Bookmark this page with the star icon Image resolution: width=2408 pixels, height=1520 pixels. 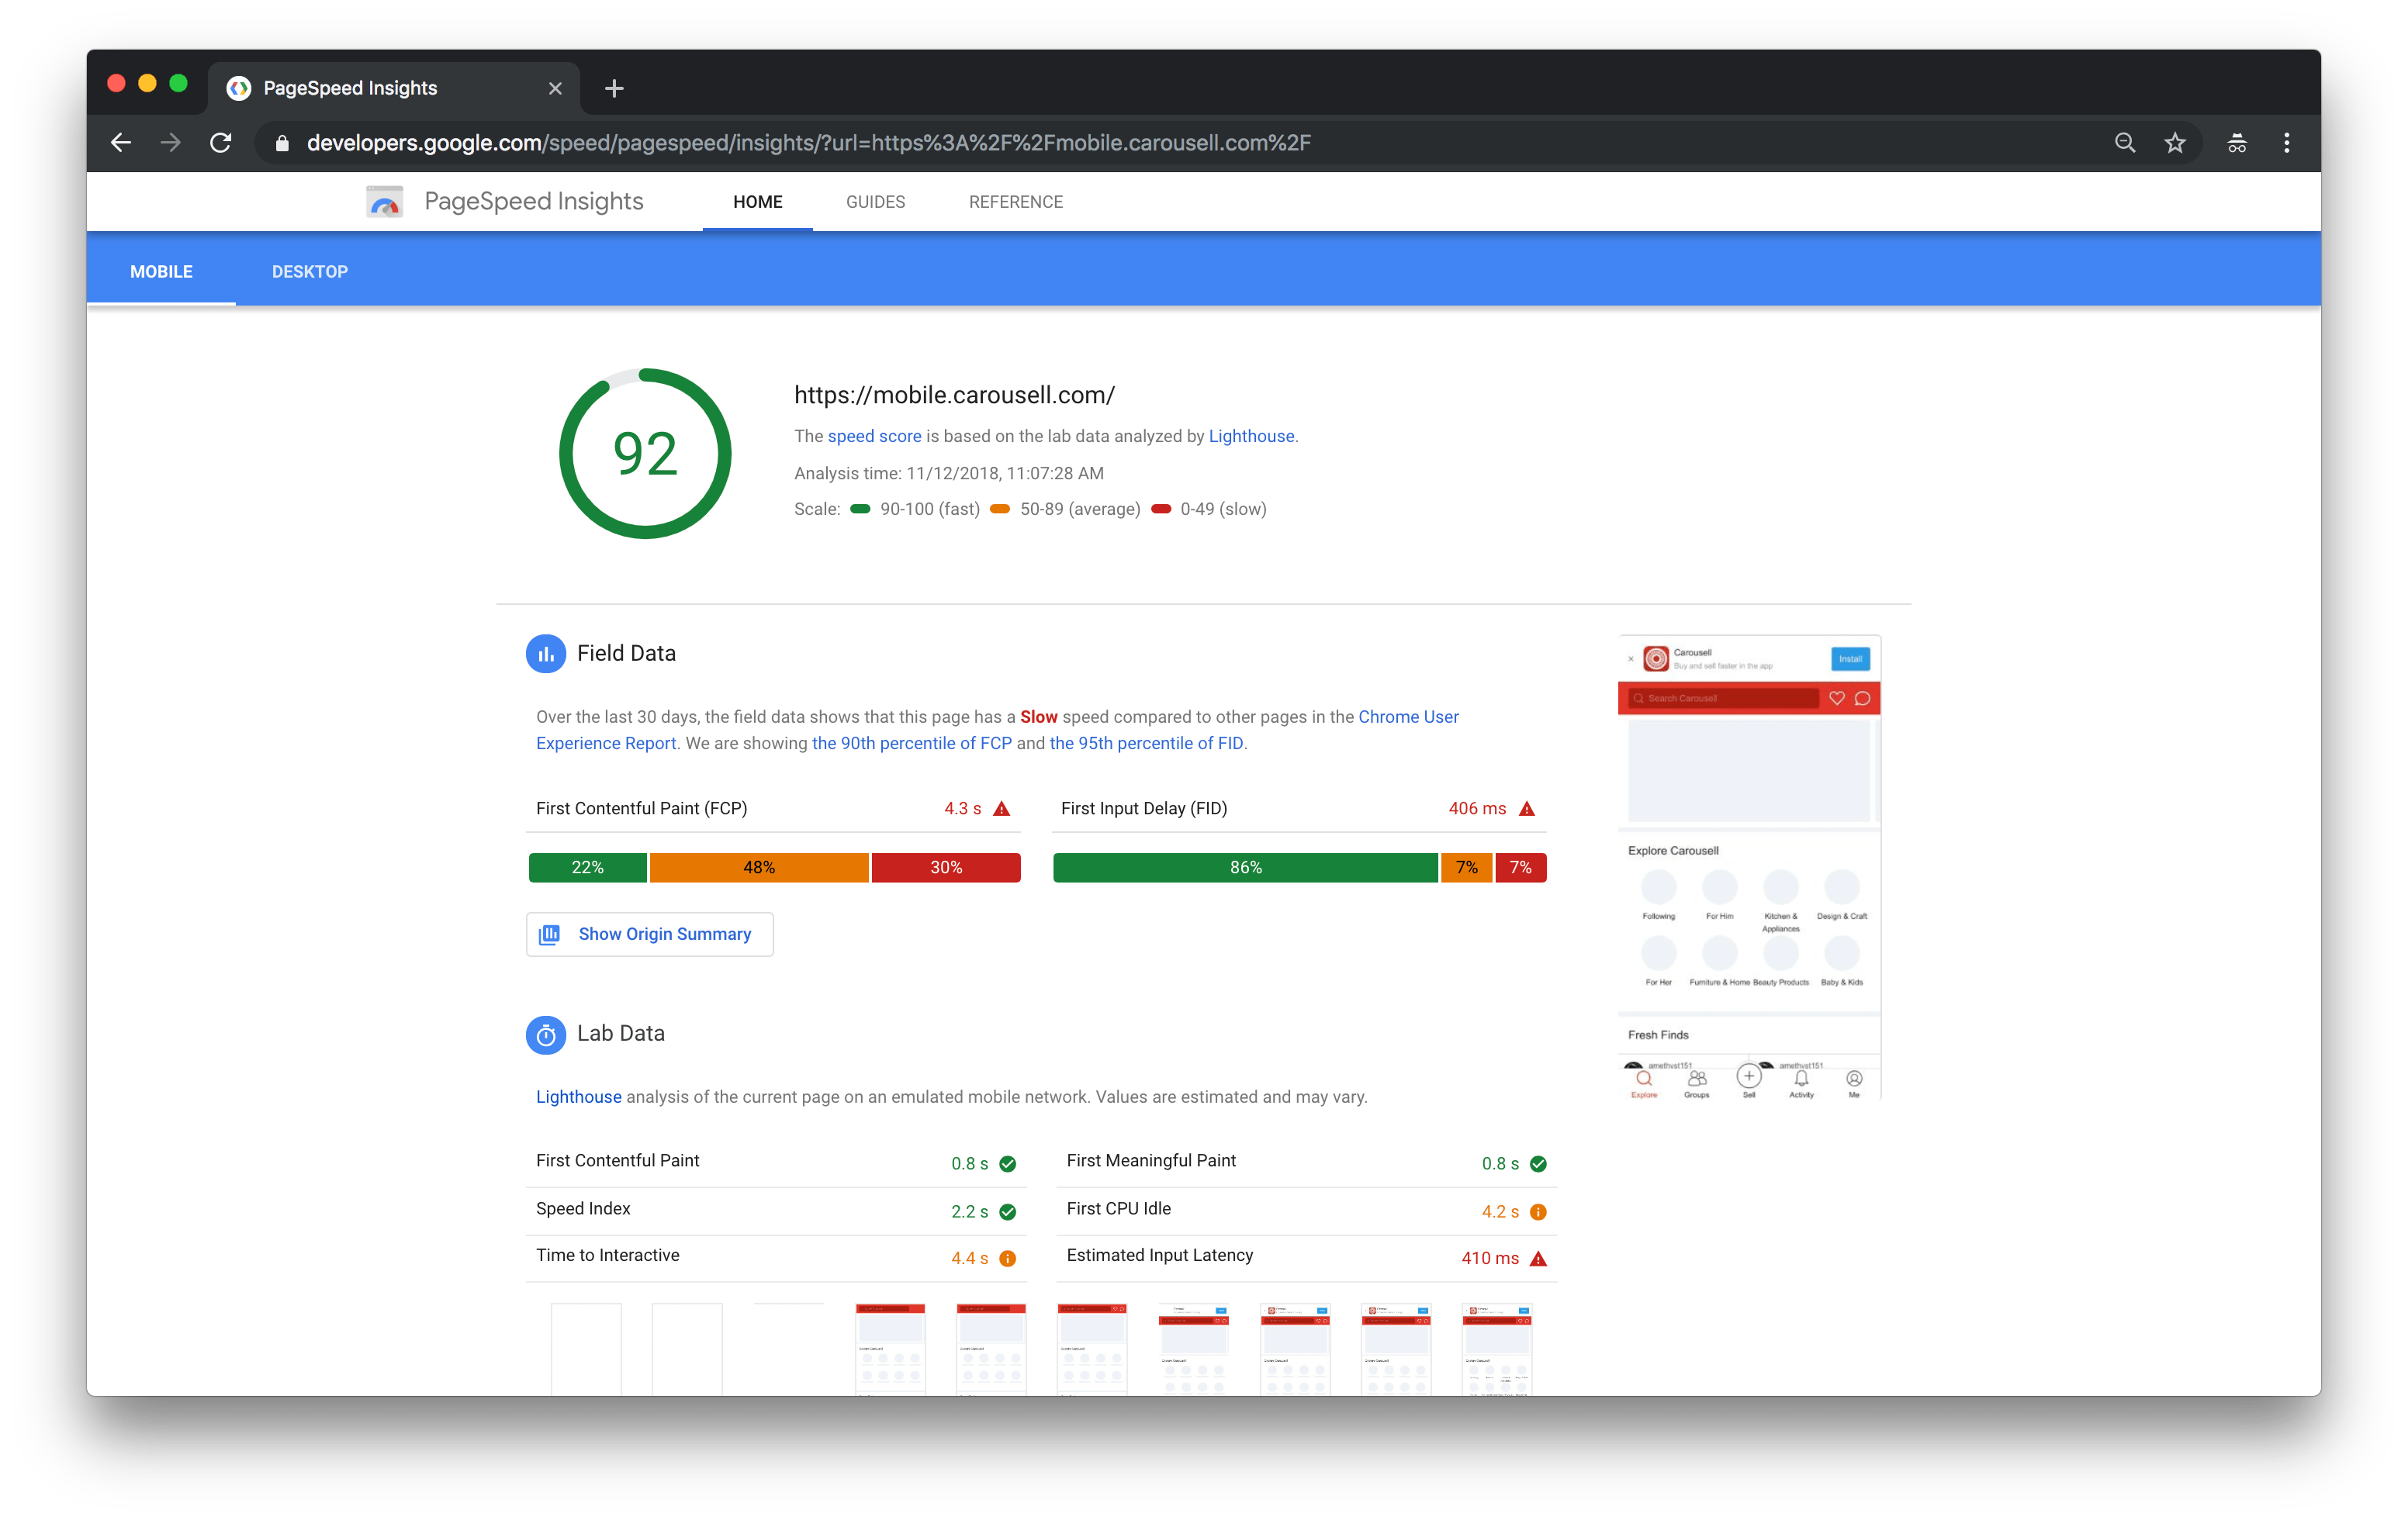point(2175,143)
